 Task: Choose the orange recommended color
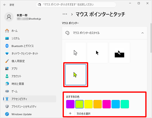[98, 104]
